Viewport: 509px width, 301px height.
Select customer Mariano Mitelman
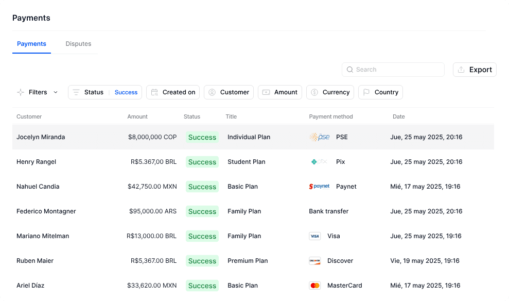click(43, 236)
